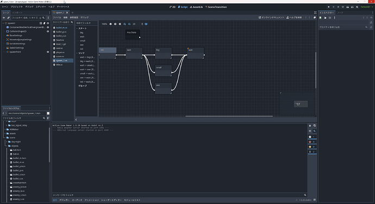Select the AnyState node in graph
Screen dimensions: 375x204
point(133,35)
